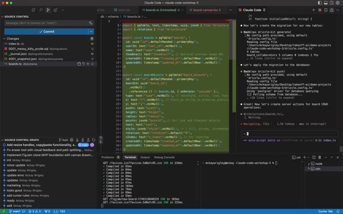
Task: Select the Source Control view icon
Action: click(x=48, y=10)
